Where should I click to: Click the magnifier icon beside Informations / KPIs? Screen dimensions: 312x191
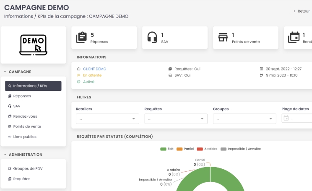(10, 86)
